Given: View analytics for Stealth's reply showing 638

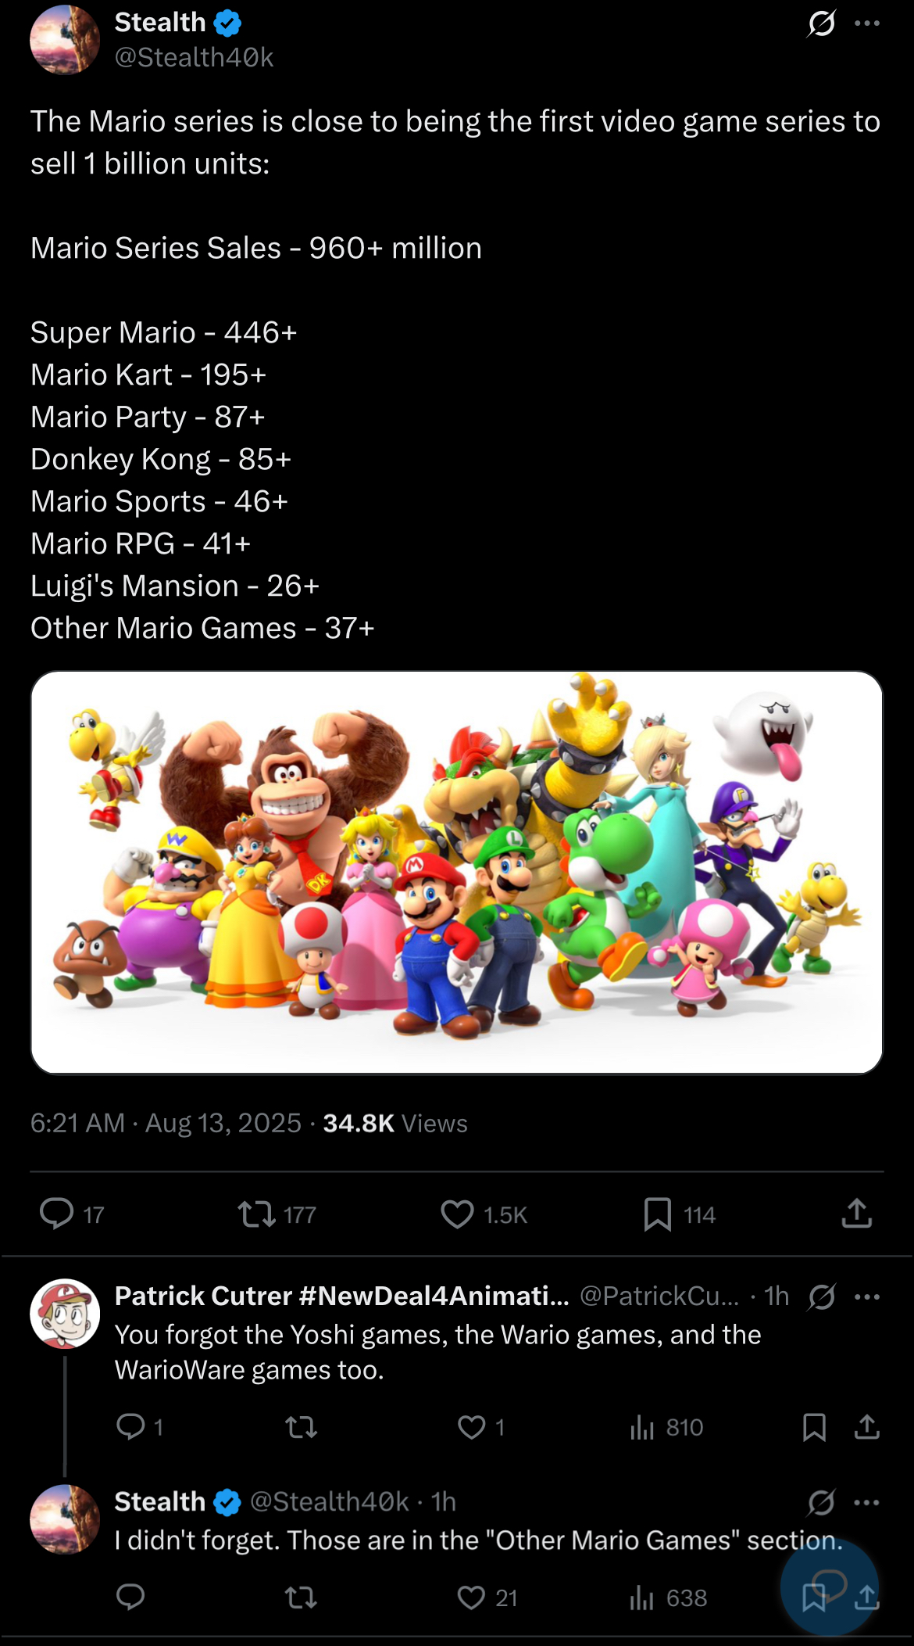Looking at the screenshot, I should 669,1598.
